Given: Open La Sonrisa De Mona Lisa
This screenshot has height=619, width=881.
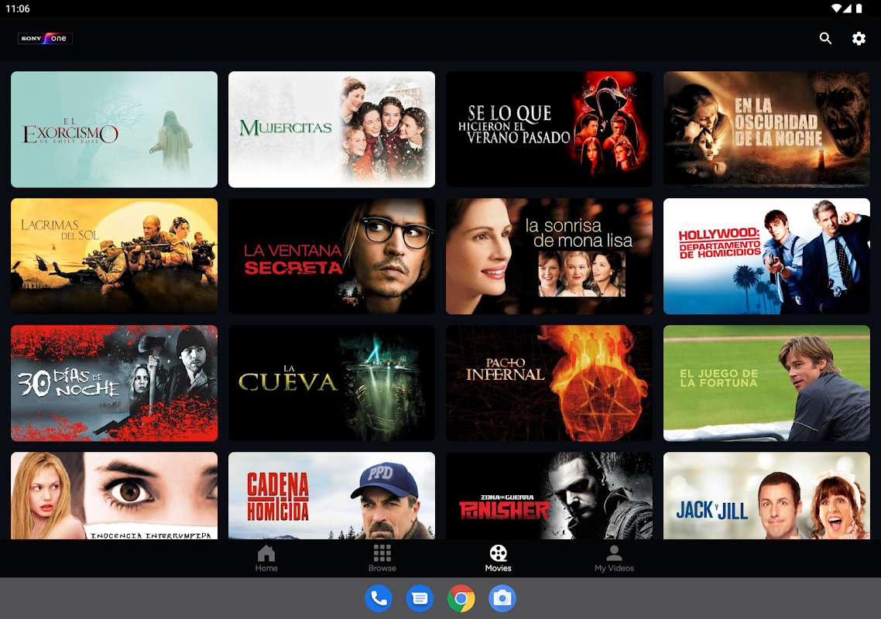Looking at the screenshot, I should 549,256.
